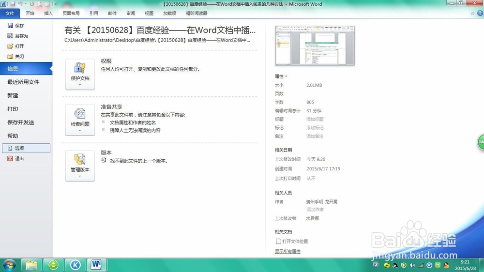Click the network signal tray icon
484x272 pixels.
tap(421, 265)
